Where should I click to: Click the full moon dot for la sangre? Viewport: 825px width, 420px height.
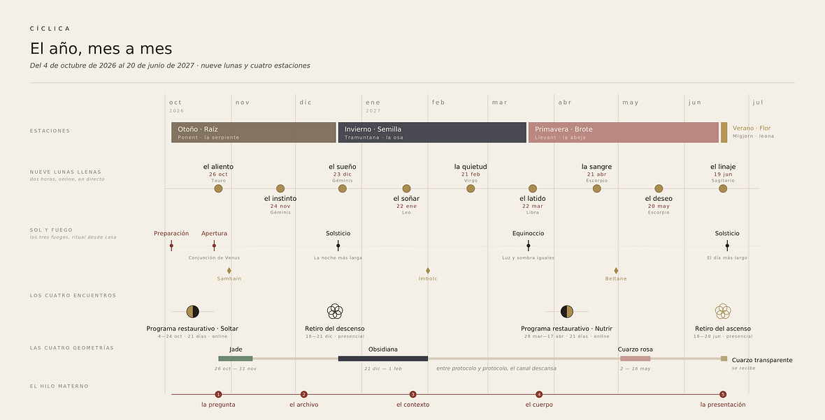tap(596, 188)
